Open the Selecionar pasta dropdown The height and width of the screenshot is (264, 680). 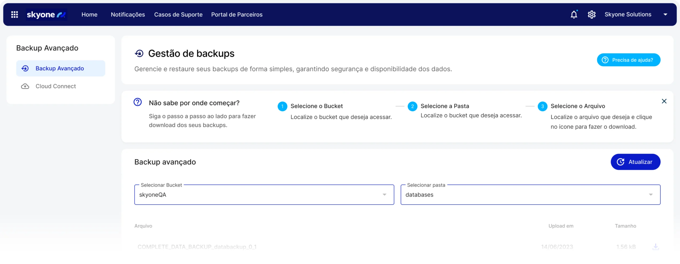click(x=651, y=195)
